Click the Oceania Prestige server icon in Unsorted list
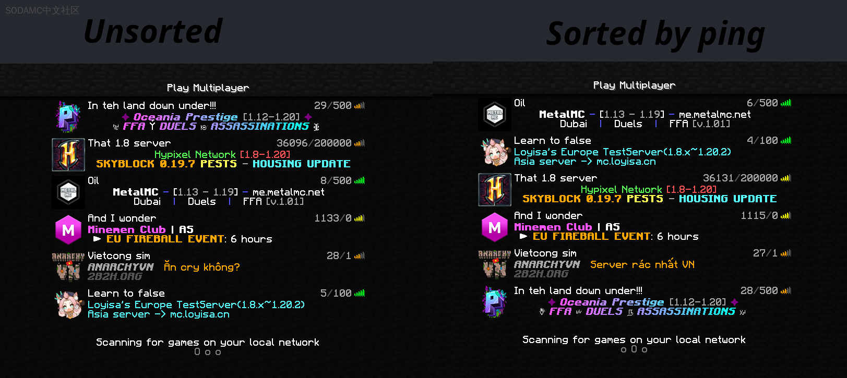This screenshot has width=847, height=378. pyautogui.click(x=68, y=117)
